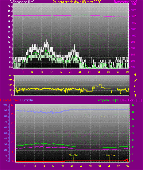This screenshot has width=143, height=170.
Task: Click the red rainfall bump near 09
Action: (127, 160)
